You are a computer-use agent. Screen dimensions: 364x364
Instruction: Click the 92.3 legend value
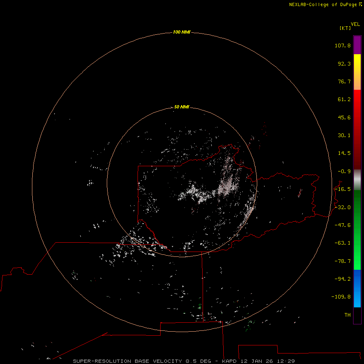tap(344, 63)
